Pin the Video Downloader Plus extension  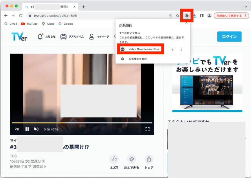click(172, 49)
